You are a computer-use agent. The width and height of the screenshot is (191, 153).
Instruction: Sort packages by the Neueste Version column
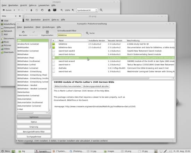[117, 41]
